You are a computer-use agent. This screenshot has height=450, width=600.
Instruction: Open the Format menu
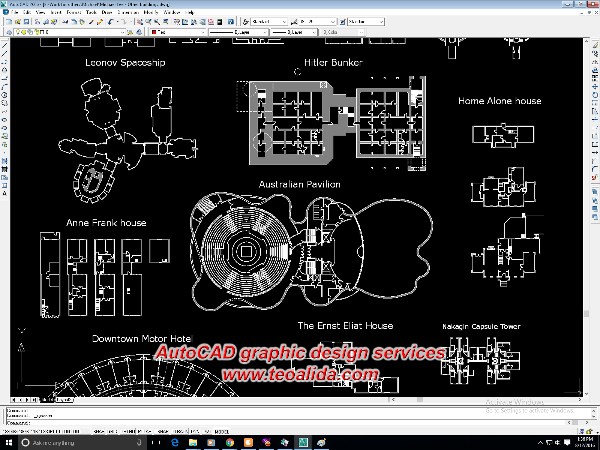pos(74,12)
